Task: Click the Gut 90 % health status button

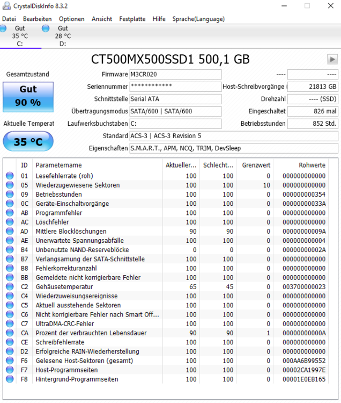Action: pyautogui.click(x=28, y=96)
